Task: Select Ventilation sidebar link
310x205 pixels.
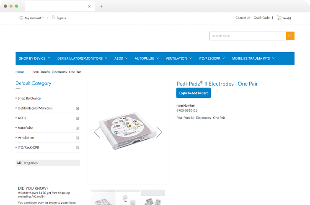Action: (26, 138)
